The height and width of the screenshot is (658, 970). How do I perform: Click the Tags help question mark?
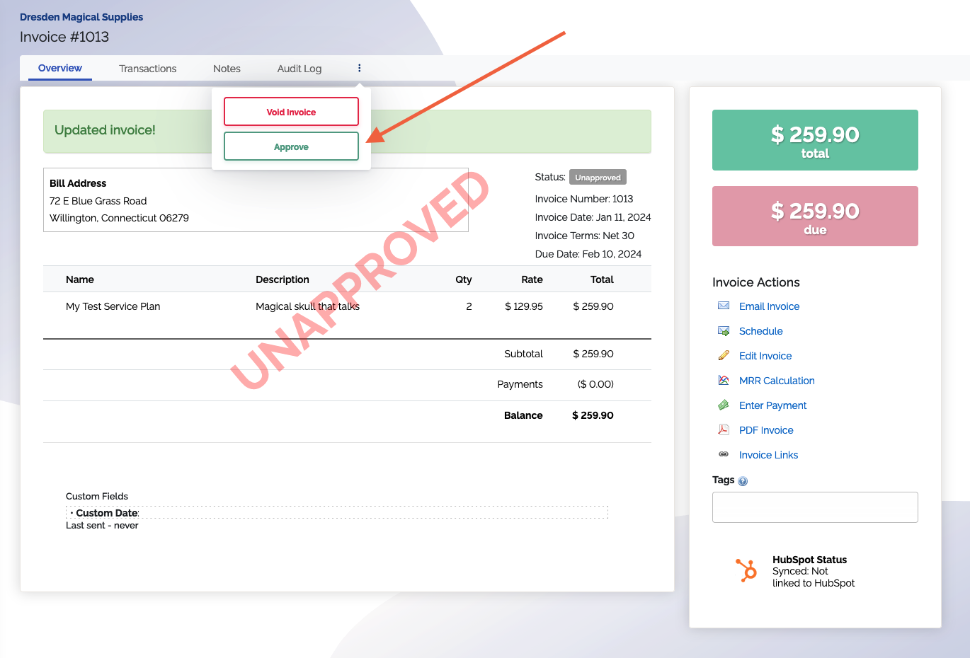point(742,480)
